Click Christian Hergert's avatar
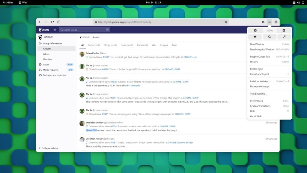The image size is (307, 173). pos(82,139)
